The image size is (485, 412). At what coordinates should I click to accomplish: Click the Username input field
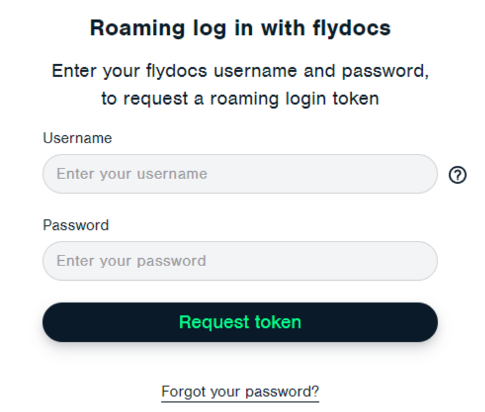[x=240, y=174]
